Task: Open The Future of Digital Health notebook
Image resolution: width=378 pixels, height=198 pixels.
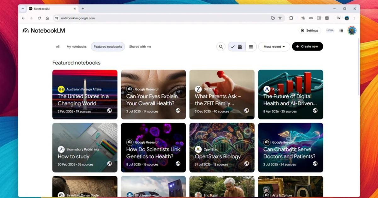Action: [290, 94]
